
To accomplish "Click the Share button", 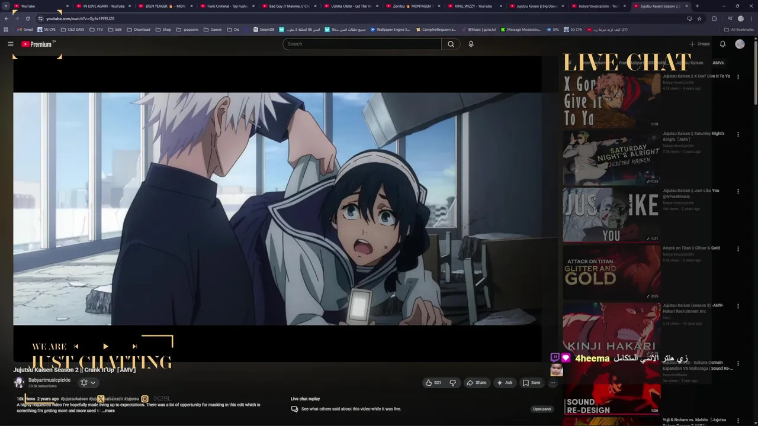I will 477,383.
